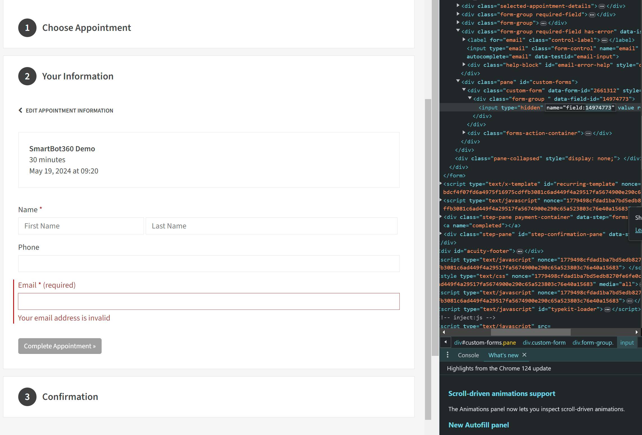Collapse the form-group has-error div node

pos(458,31)
